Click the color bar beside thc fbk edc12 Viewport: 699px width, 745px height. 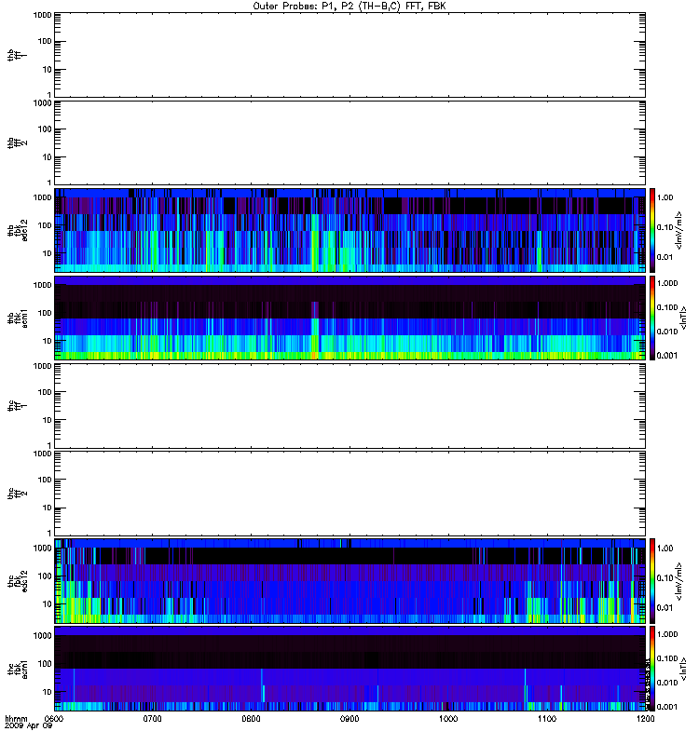pos(652,581)
